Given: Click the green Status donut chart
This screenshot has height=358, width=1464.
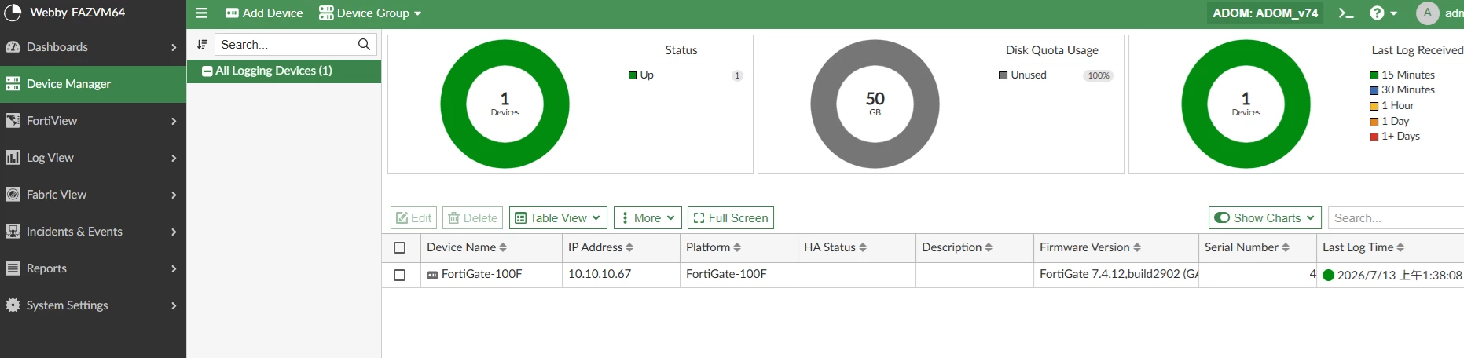Looking at the screenshot, I should 505,104.
